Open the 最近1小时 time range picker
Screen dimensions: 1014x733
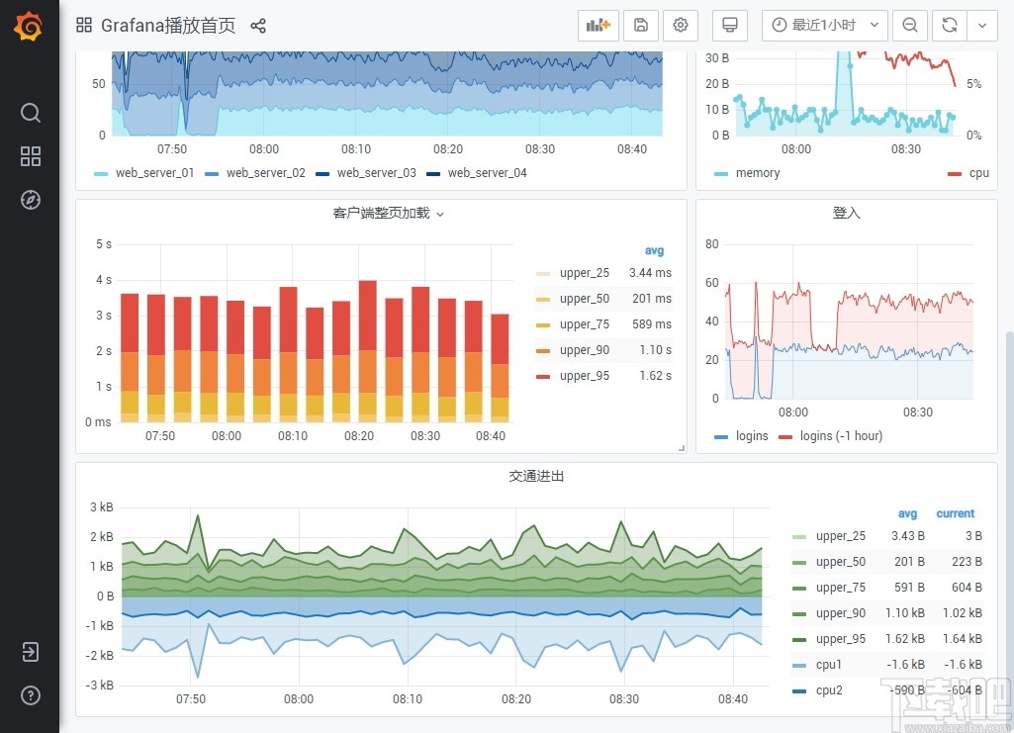(x=824, y=25)
